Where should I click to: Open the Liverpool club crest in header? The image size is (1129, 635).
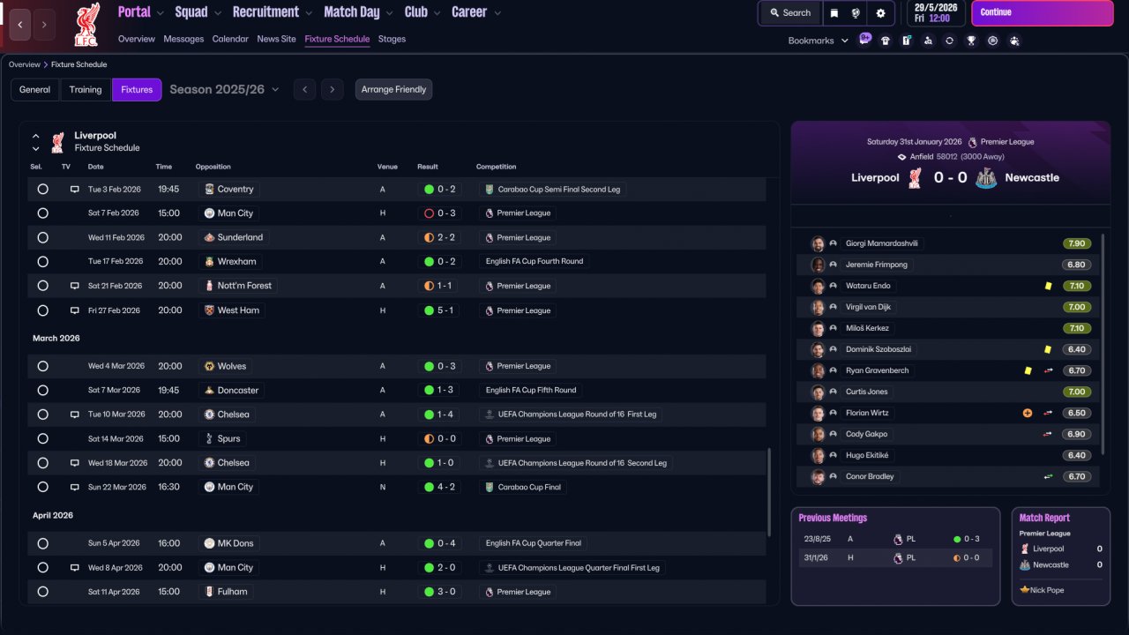coord(86,25)
